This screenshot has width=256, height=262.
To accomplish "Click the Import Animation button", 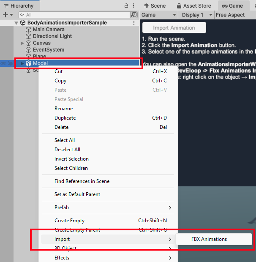I will (x=174, y=27).
